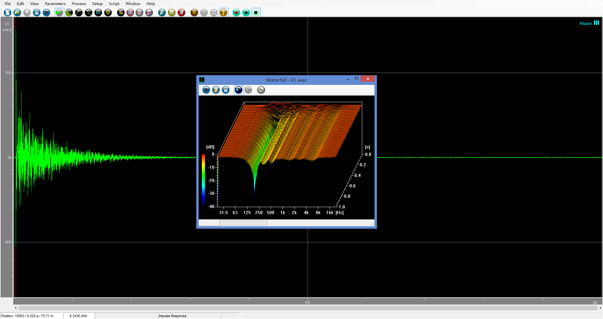This screenshot has width=603, height=319.
Task: Click the yellow phi symbol icon
Action: (x=108, y=13)
